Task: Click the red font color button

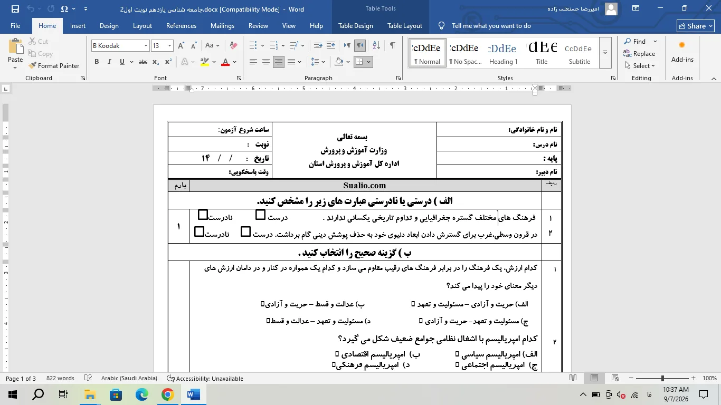Action: [225, 62]
